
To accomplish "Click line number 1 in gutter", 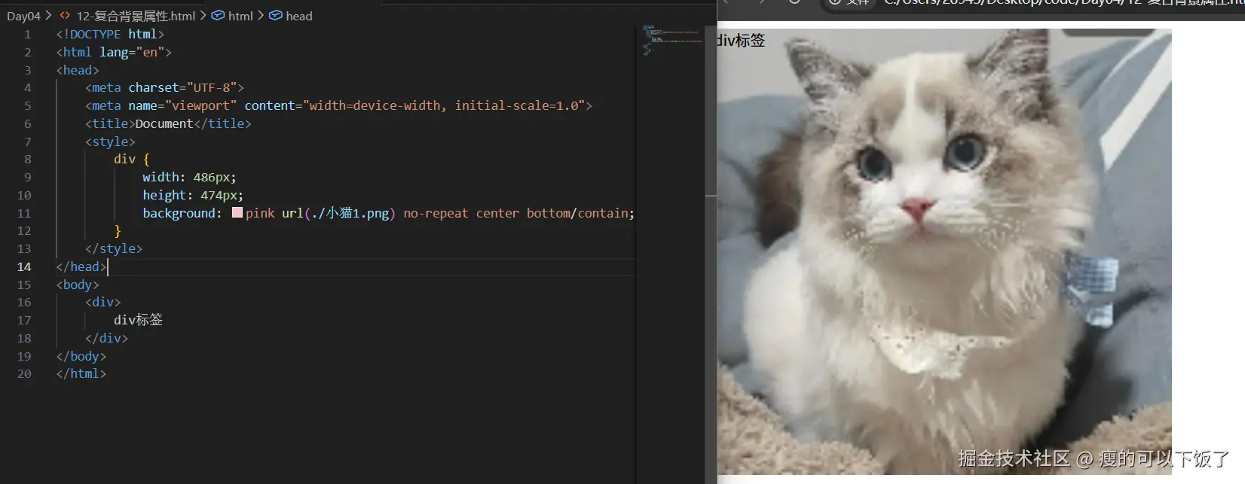I will [28, 35].
